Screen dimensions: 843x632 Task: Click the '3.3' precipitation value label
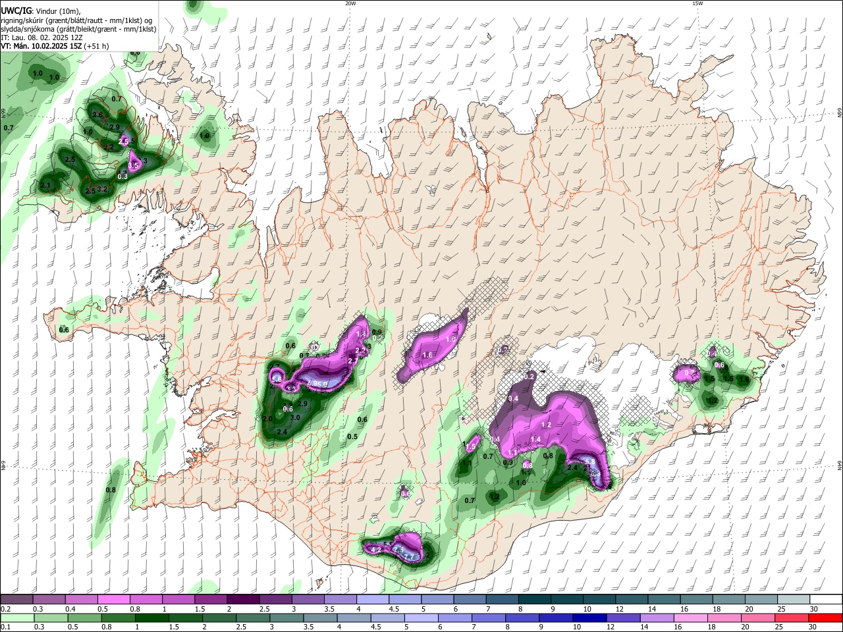click(x=290, y=389)
